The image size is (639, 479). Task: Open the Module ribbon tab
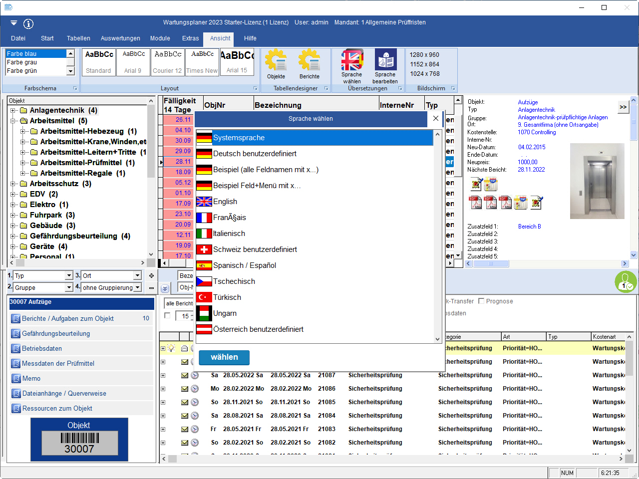(x=160, y=38)
